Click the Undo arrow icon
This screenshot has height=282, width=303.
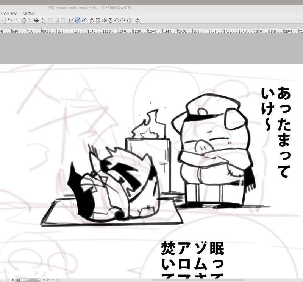pyautogui.click(x=9, y=20)
